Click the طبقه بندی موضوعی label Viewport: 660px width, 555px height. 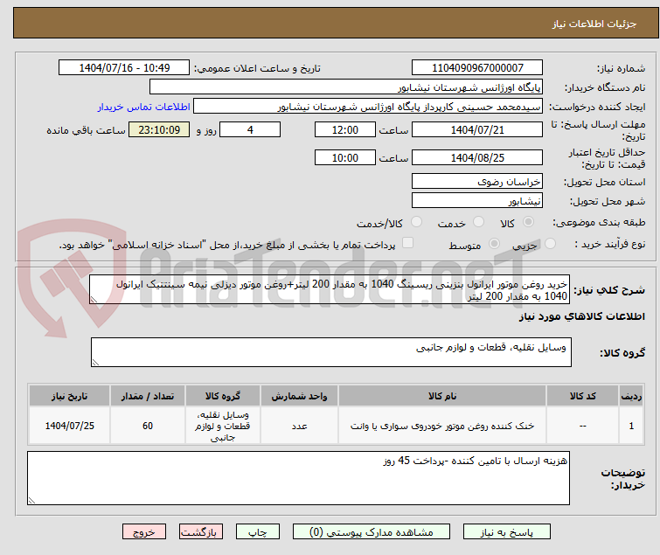click(599, 222)
